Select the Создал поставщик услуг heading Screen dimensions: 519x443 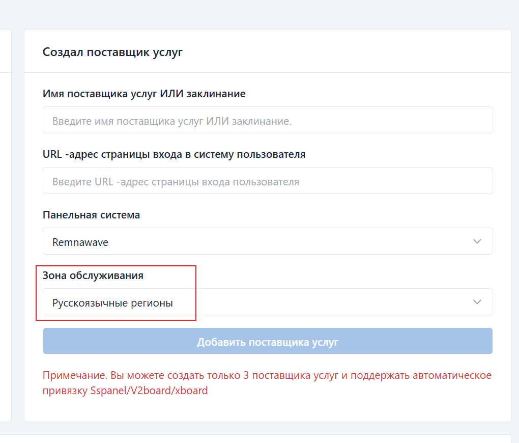click(113, 51)
